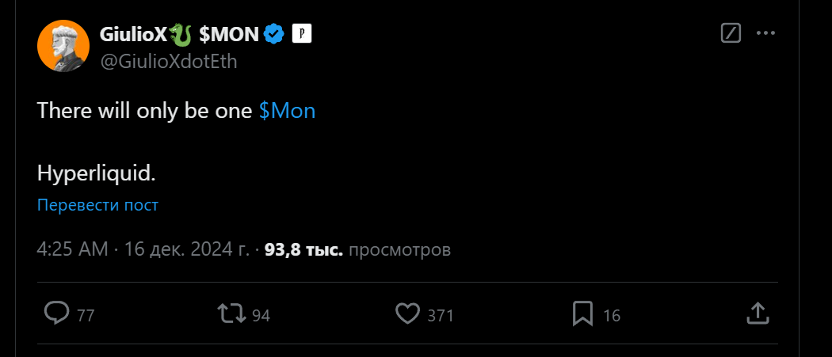The width and height of the screenshot is (832, 357).
Task: Click the repost count 94
Action: (x=261, y=316)
